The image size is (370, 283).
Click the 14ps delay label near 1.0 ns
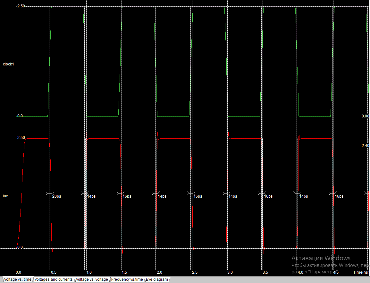[92, 196]
